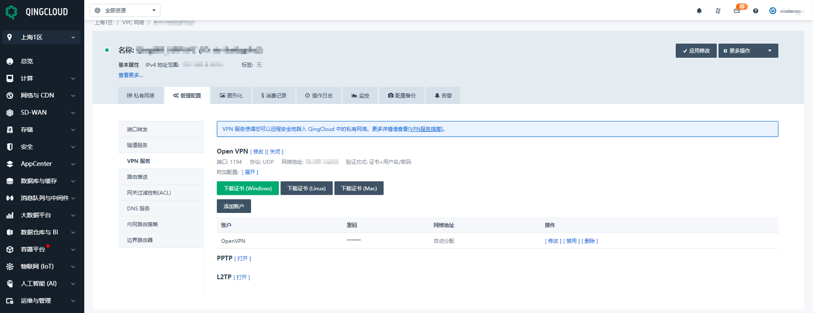Expand the SD-WAN menu chevron
The width and height of the screenshot is (813, 313).
coord(73,113)
